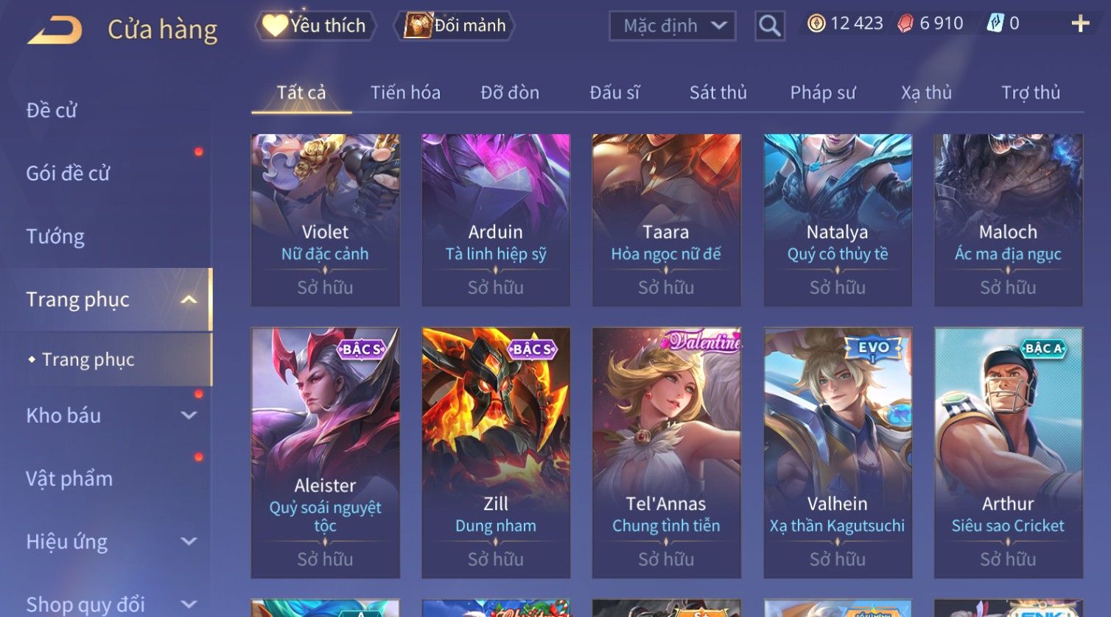The image size is (1111, 617).
Task: Open Zill Dung nham skin card
Action: [x=496, y=453]
